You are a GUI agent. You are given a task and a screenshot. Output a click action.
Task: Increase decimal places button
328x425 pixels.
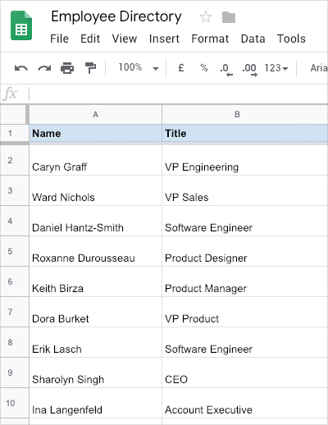click(249, 69)
